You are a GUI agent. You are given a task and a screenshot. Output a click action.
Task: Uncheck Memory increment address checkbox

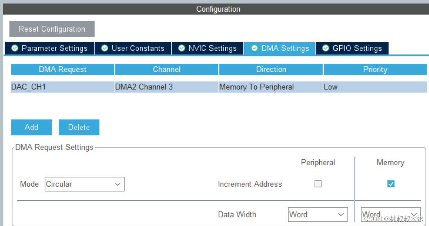[391, 184]
